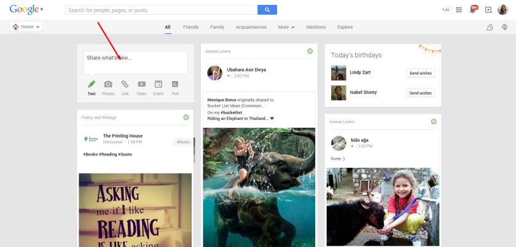Select the Text pencil icon in share box
Image resolution: width=516 pixels, height=247 pixels.
point(92,84)
